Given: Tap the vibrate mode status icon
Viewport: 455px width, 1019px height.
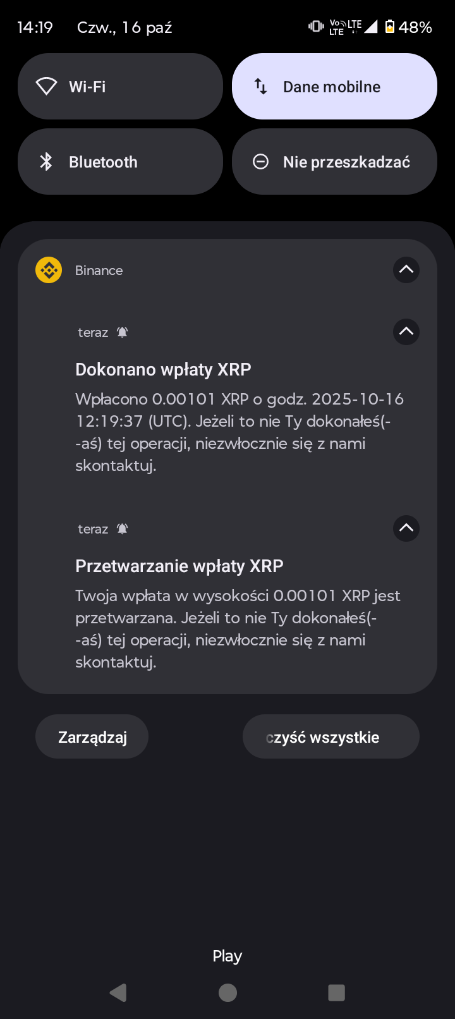Looking at the screenshot, I should pyautogui.click(x=315, y=27).
